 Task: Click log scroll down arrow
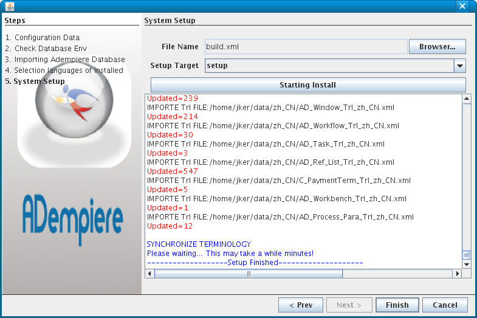pyautogui.click(x=467, y=264)
